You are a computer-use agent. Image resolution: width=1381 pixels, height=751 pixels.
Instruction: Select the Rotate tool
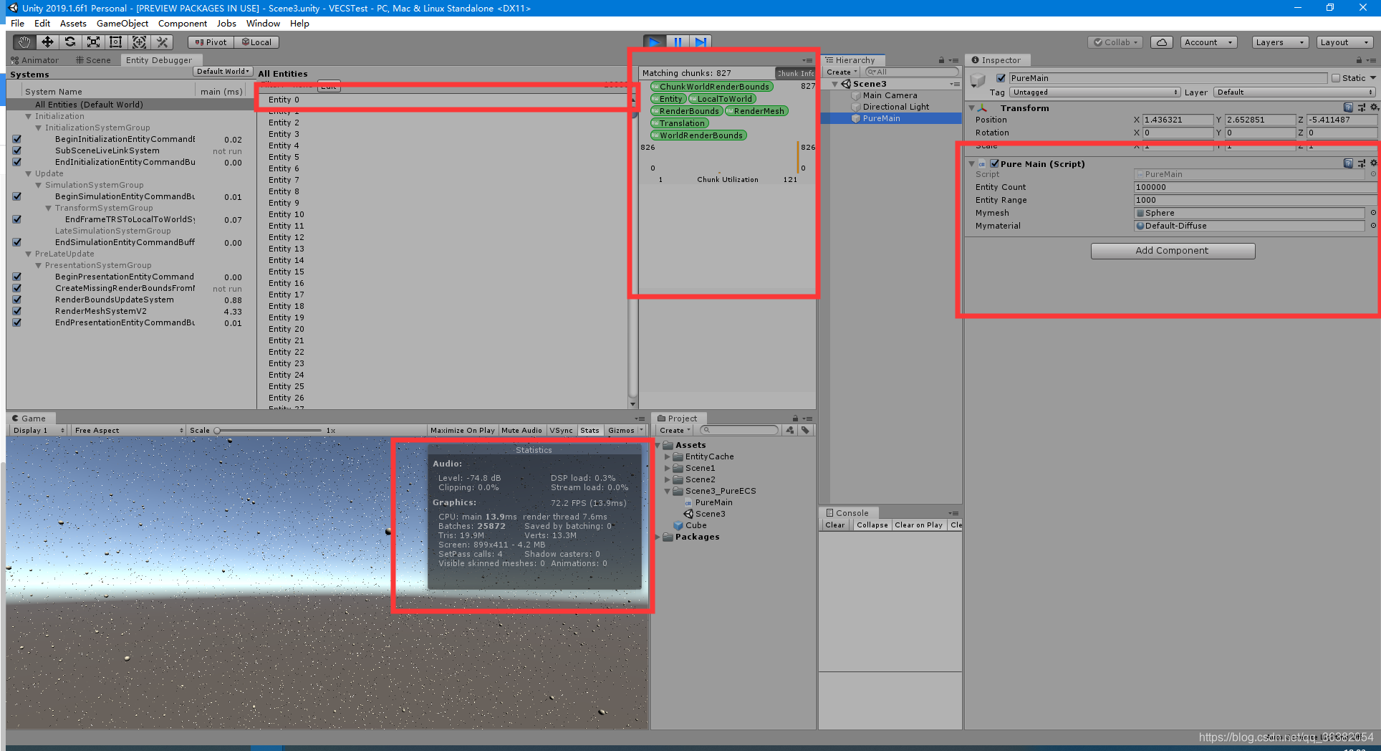pyautogui.click(x=70, y=42)
